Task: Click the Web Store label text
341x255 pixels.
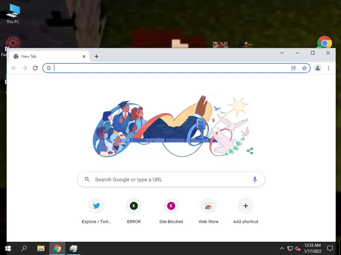Action: coord(208,221)
